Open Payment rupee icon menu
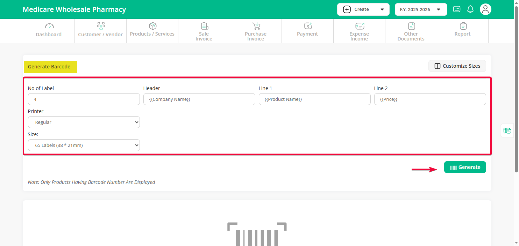This screenshot has height=246, width=519. click(x=307, y=26)
